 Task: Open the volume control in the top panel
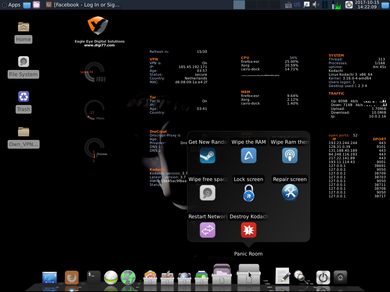[316, 5]
